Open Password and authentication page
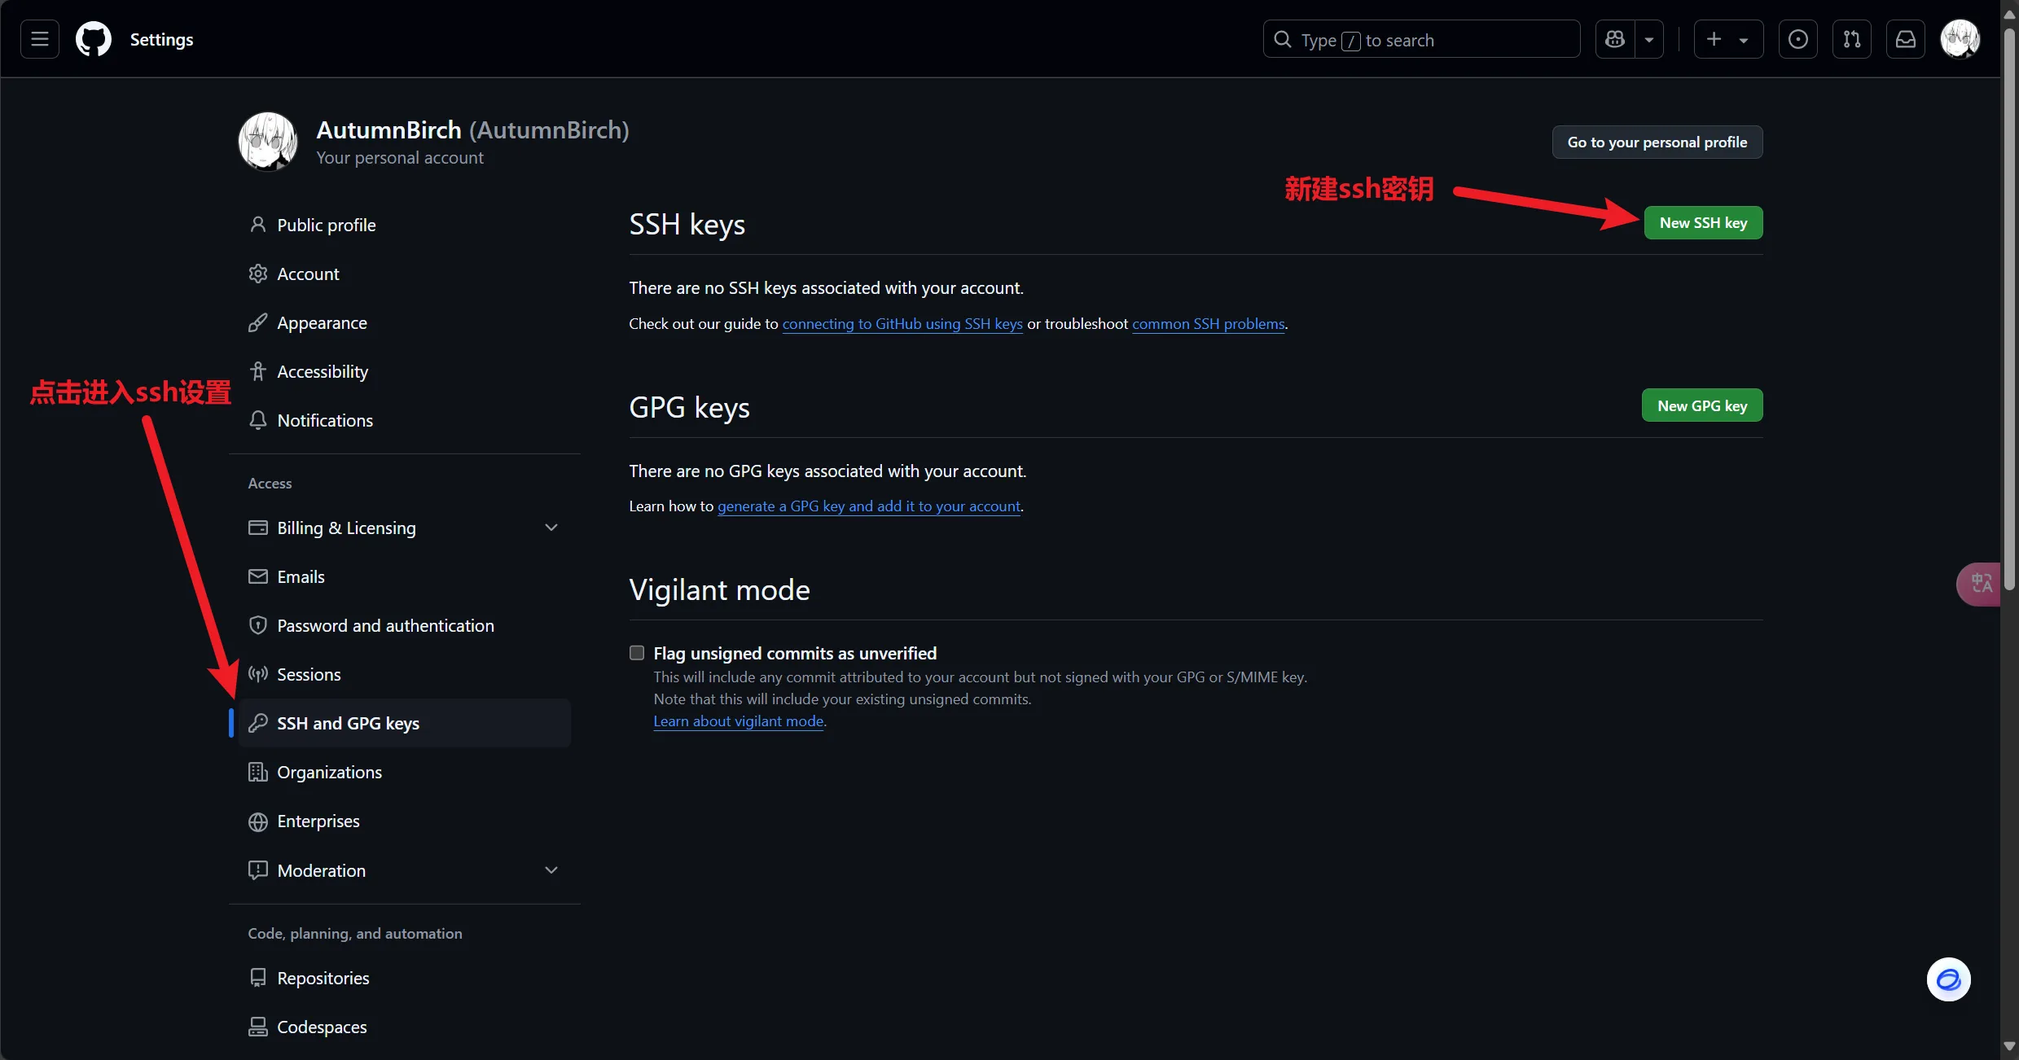 coord(405,625)
